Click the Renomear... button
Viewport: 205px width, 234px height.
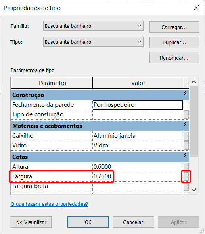pyautogui.click(x=174, y=58)
